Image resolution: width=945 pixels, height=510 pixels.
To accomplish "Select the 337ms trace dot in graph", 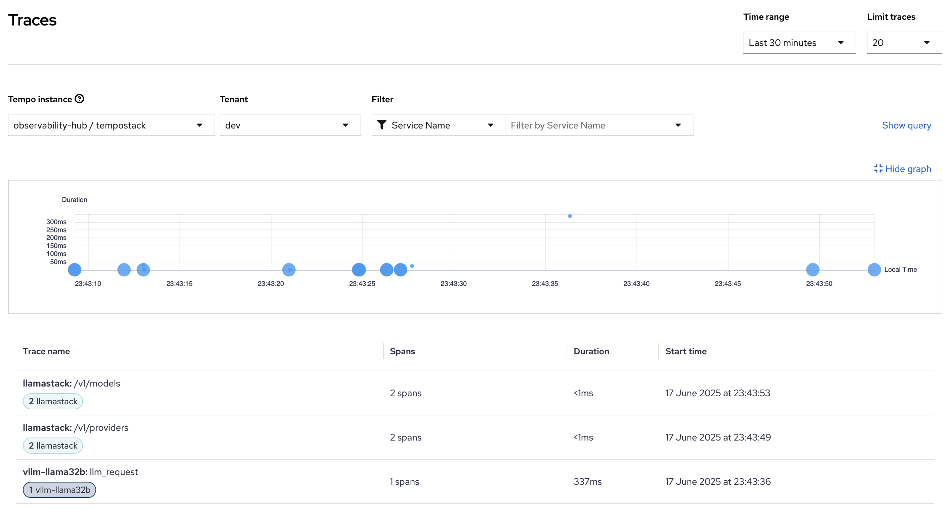I will (x=570, y=216).
